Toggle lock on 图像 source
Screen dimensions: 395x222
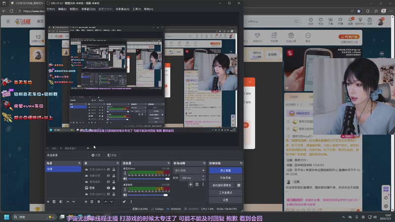[114, 188]
